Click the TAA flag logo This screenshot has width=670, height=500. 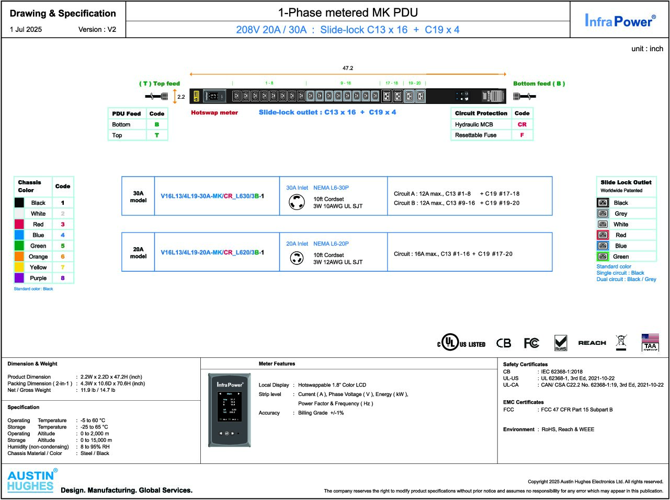point(650,343)
